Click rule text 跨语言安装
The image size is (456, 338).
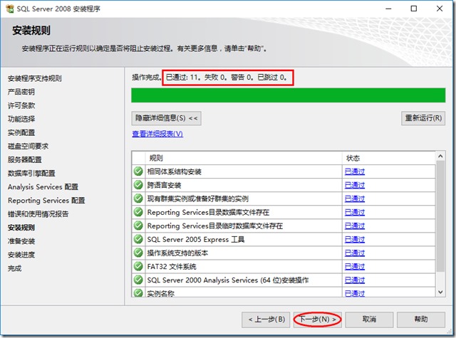click(x=164, y=185)
